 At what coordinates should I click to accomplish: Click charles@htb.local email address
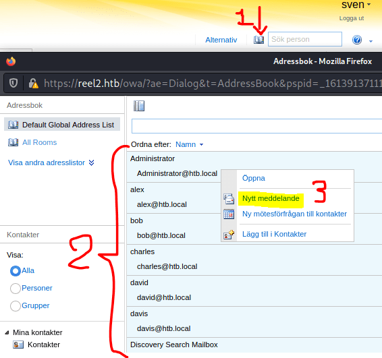pyautogui.click(x=167, y=266)
